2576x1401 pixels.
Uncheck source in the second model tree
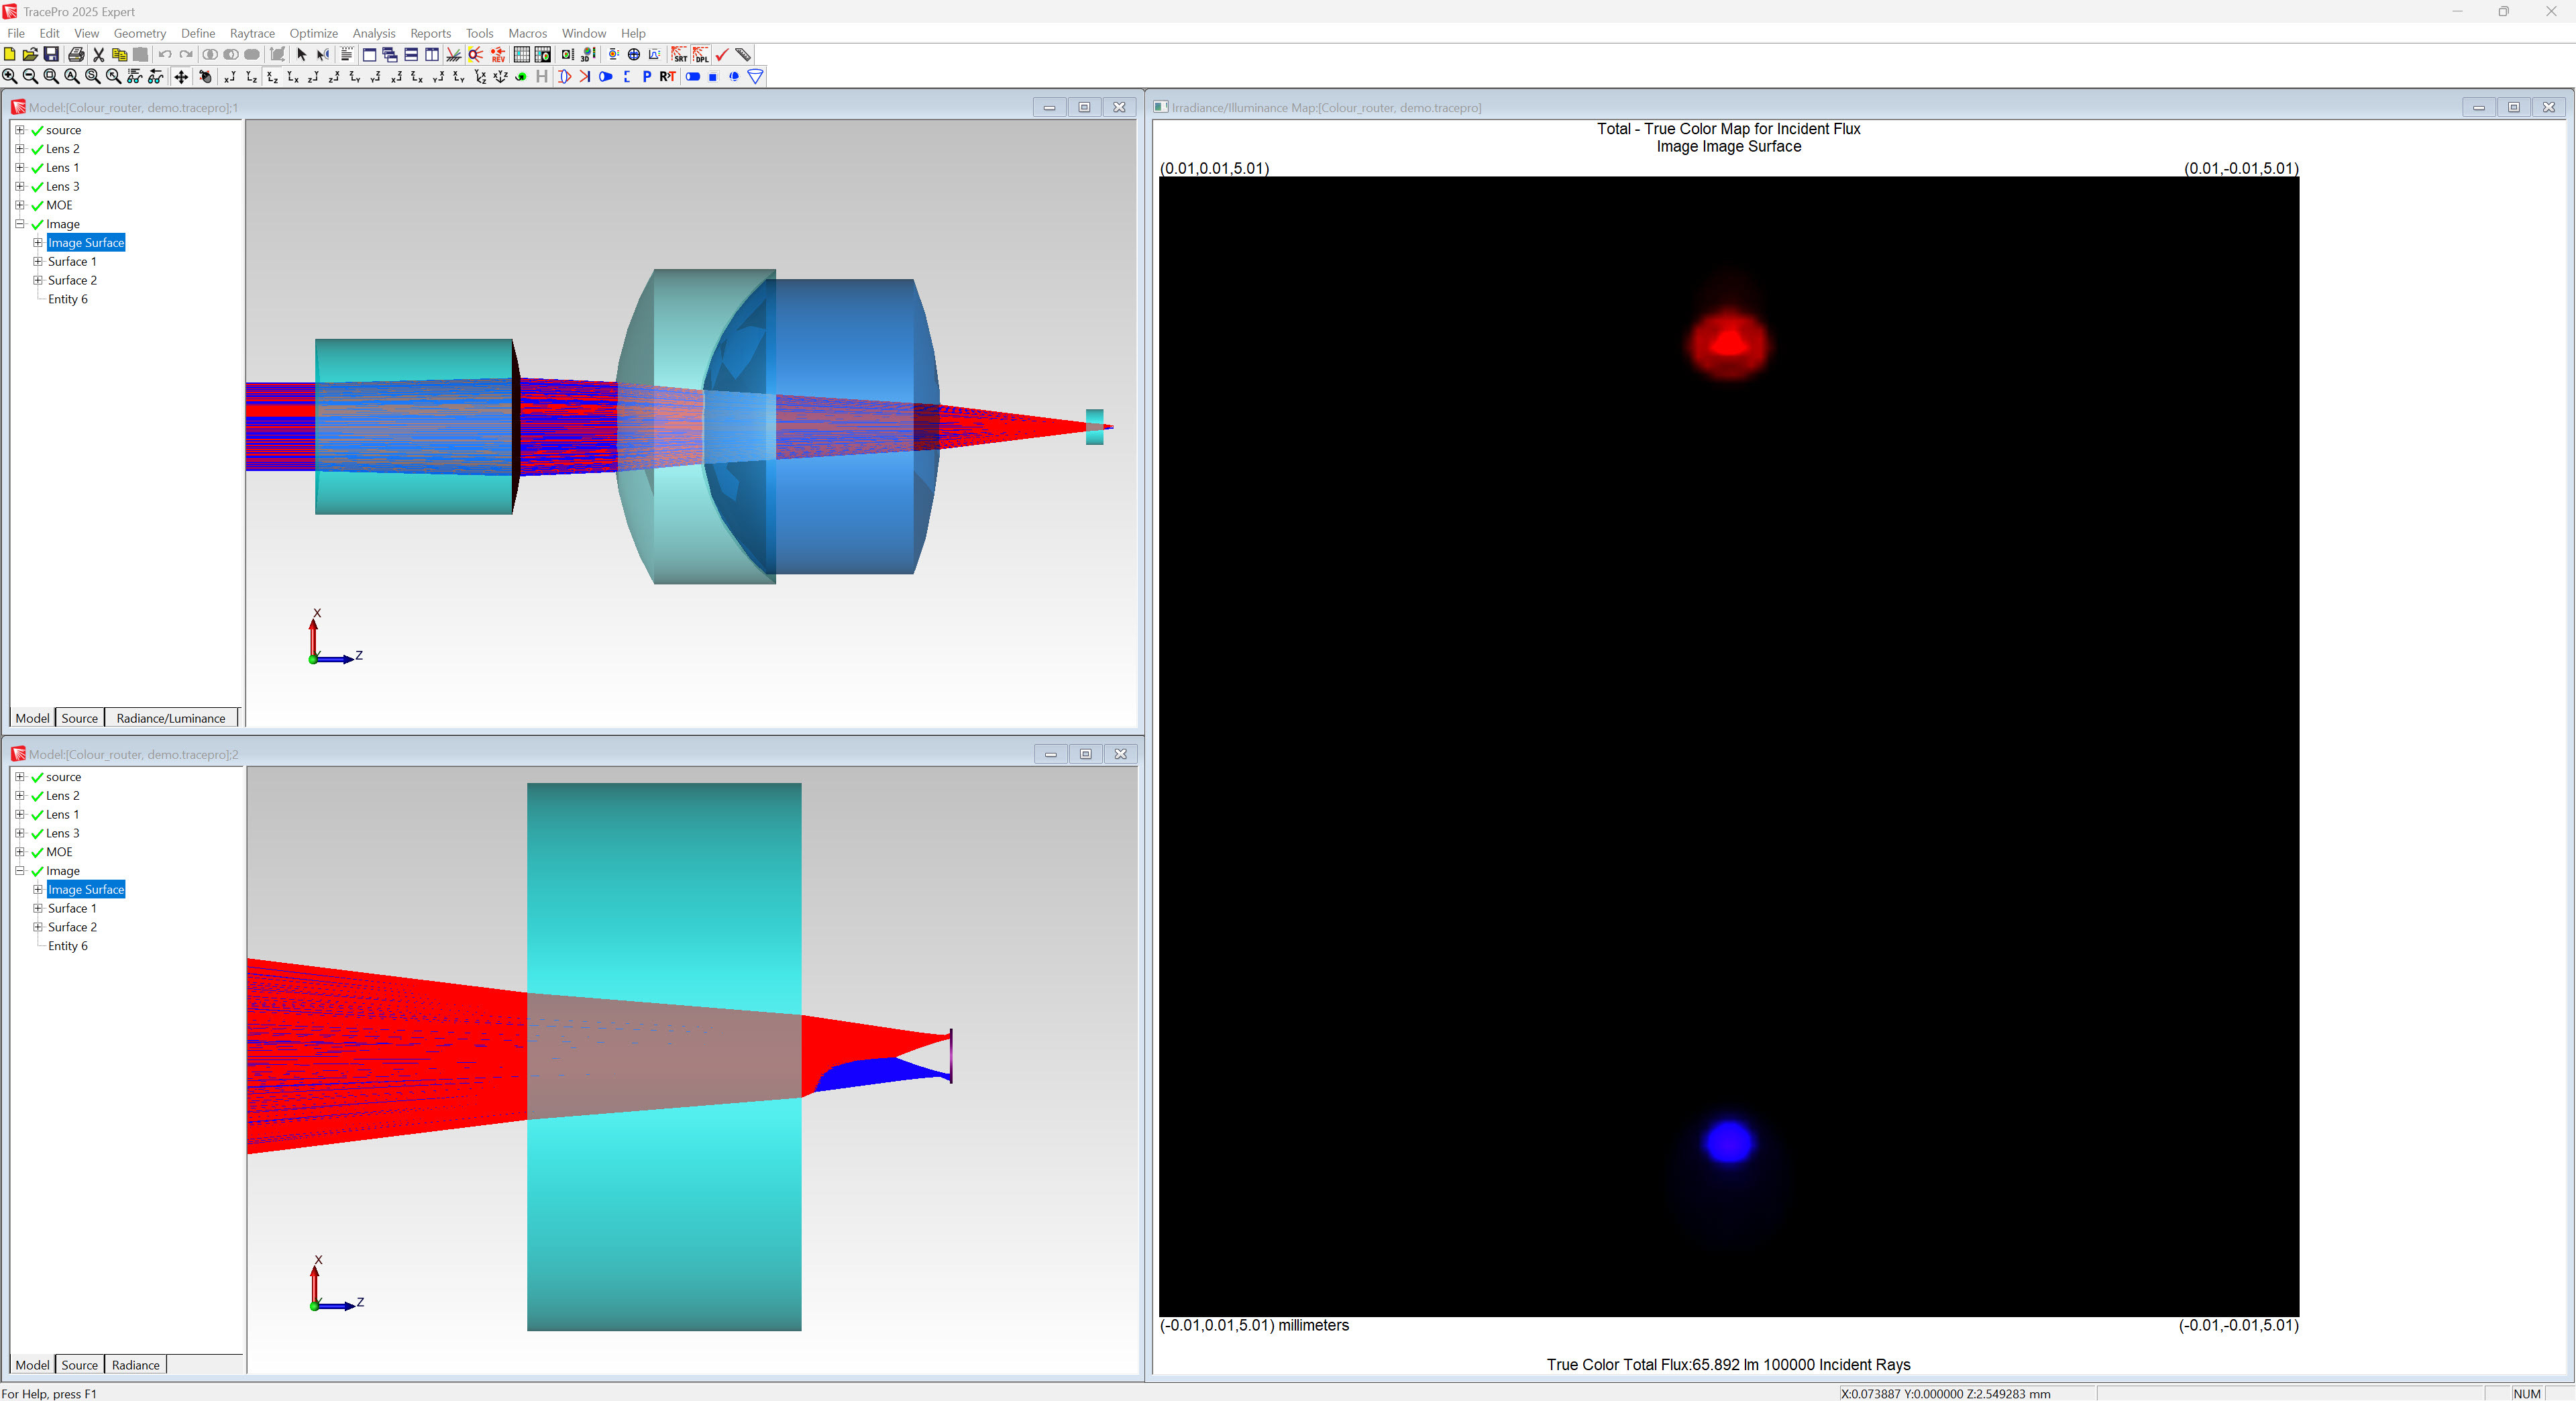pos(37,776)
